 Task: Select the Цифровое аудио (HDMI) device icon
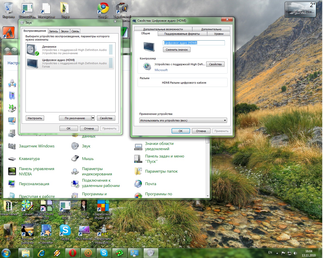[33, 63]
